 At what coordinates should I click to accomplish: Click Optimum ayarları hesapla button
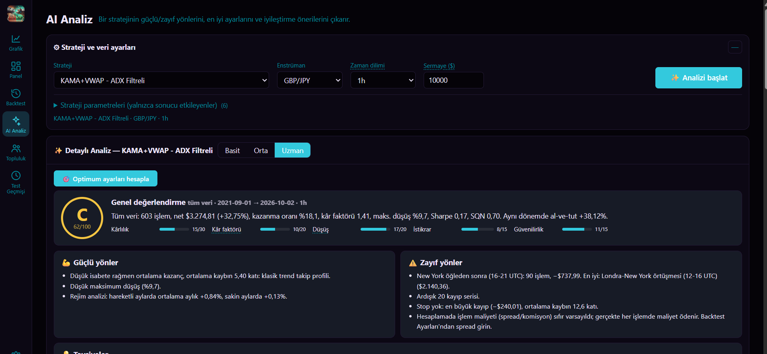(106, 179)
